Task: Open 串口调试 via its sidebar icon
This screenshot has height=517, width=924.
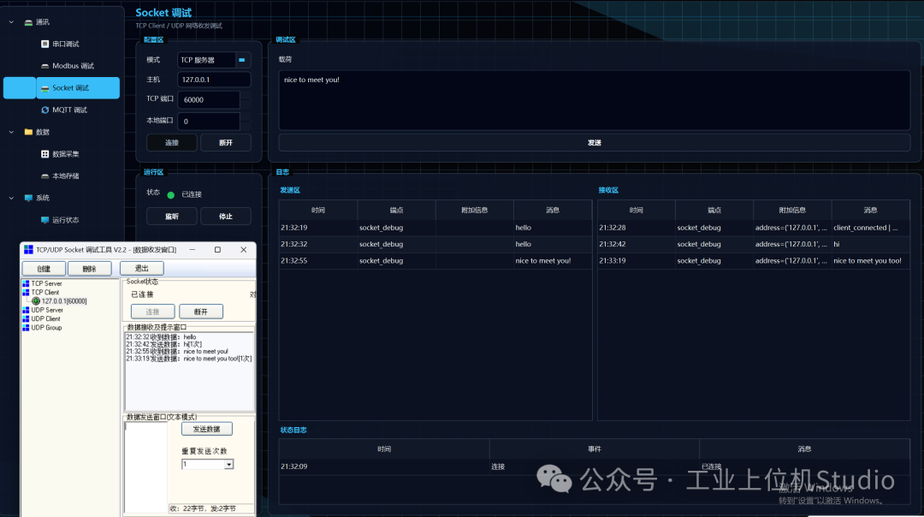Action: tap(44, 45)
